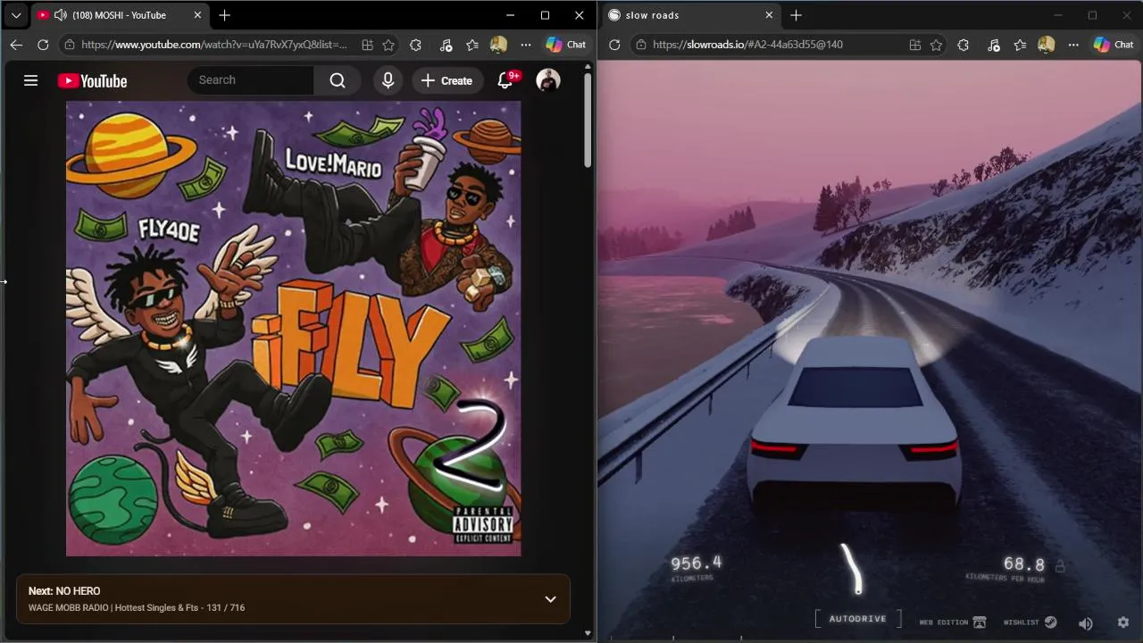Viewport: 1143px width, 643px height.
Task: Open split screen icon in YouTube window
Action: 367,45
